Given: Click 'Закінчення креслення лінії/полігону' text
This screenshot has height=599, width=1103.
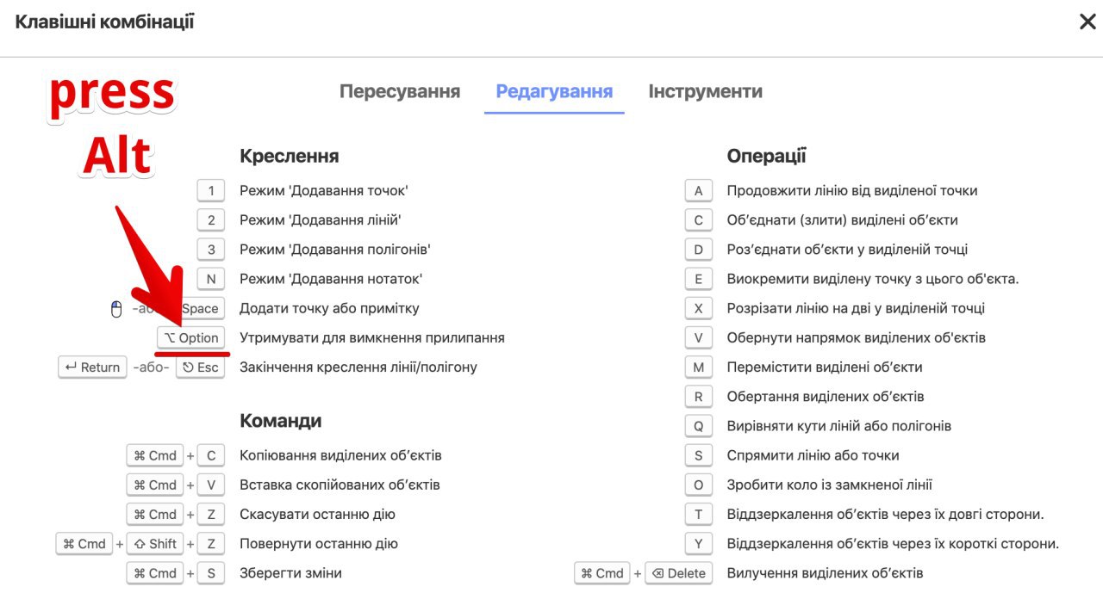Looking at the screenshot, I should point(358,367).
